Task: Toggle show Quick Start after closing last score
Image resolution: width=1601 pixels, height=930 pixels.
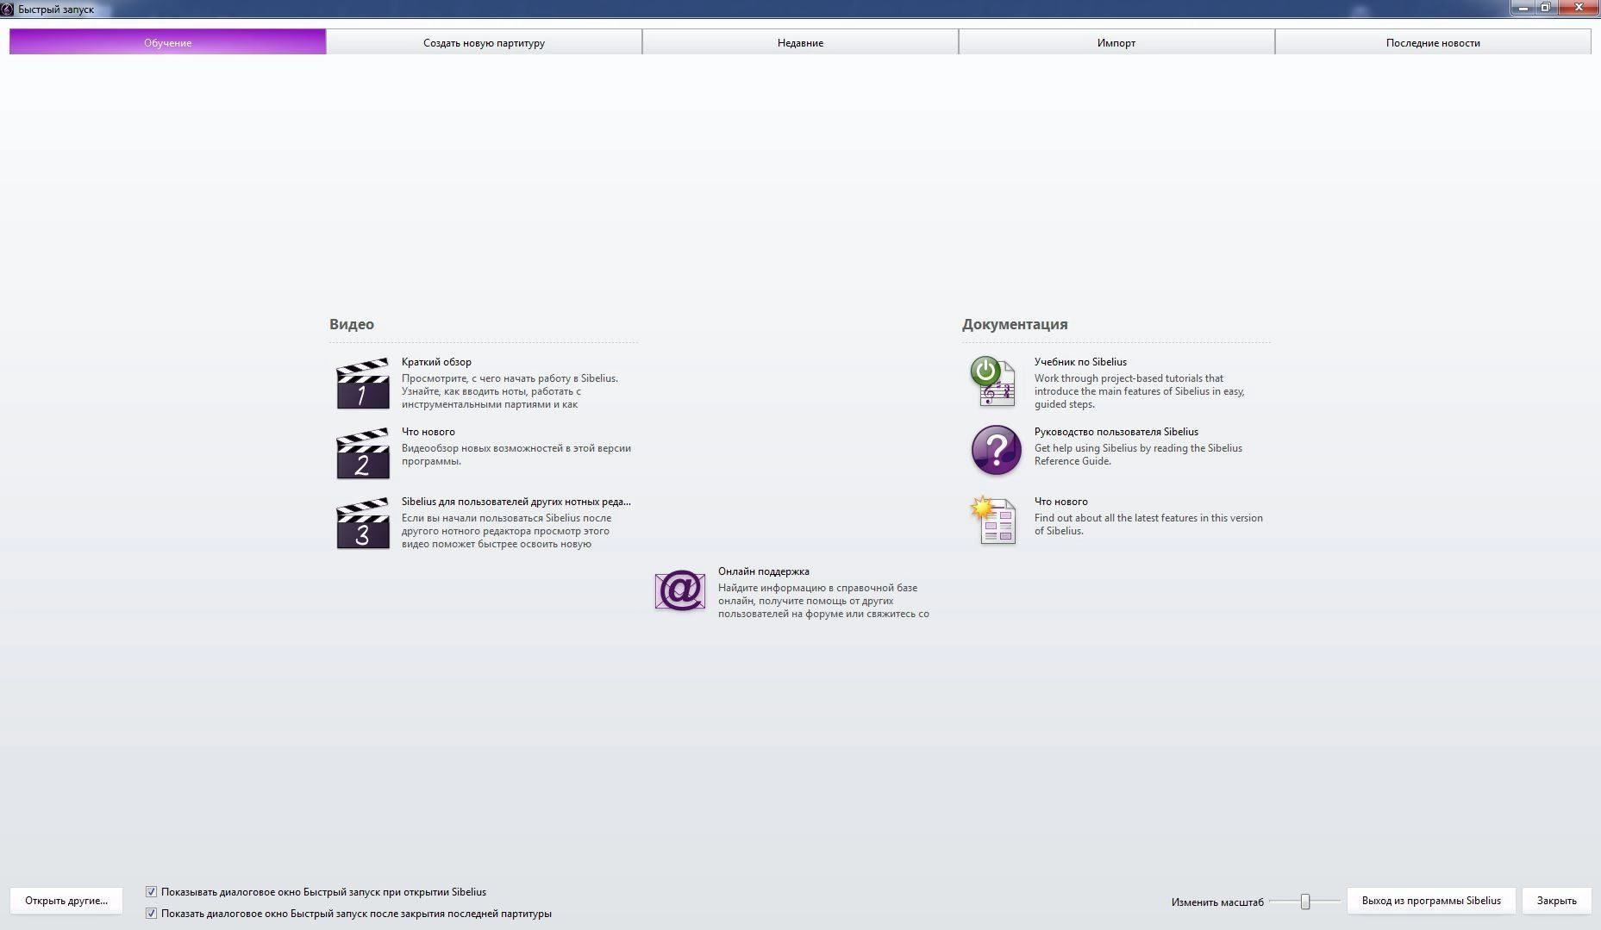Action: point(151,914)
